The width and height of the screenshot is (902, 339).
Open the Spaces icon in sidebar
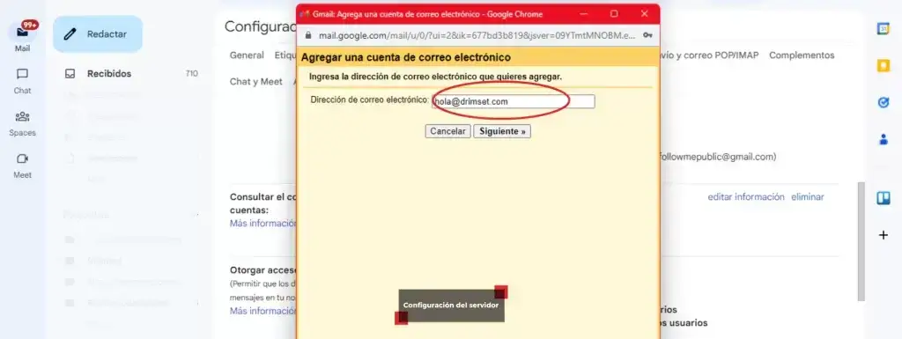pos(22,116)
